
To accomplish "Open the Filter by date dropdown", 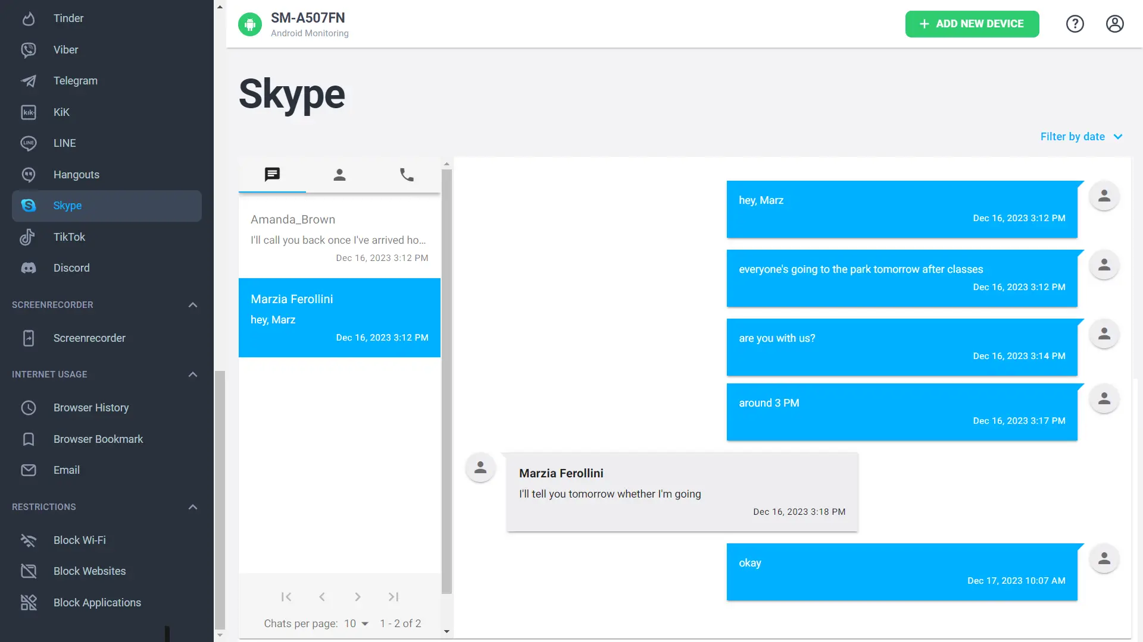I will tap(1082, 137).
